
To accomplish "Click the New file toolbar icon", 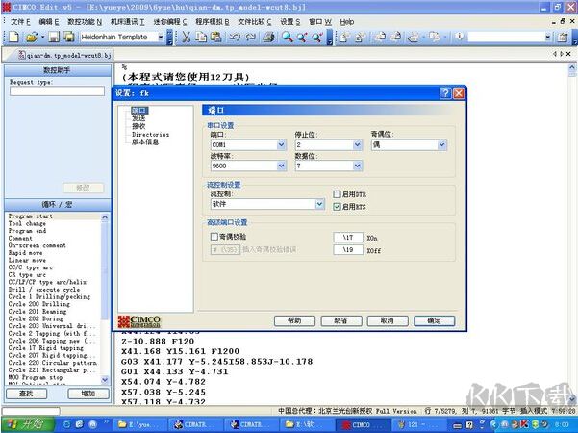I will point(14,37).
